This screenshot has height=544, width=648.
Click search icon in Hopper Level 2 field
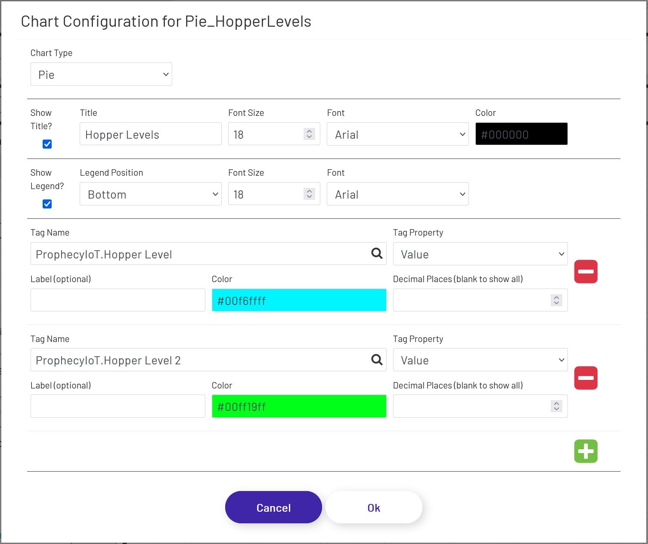377,360
